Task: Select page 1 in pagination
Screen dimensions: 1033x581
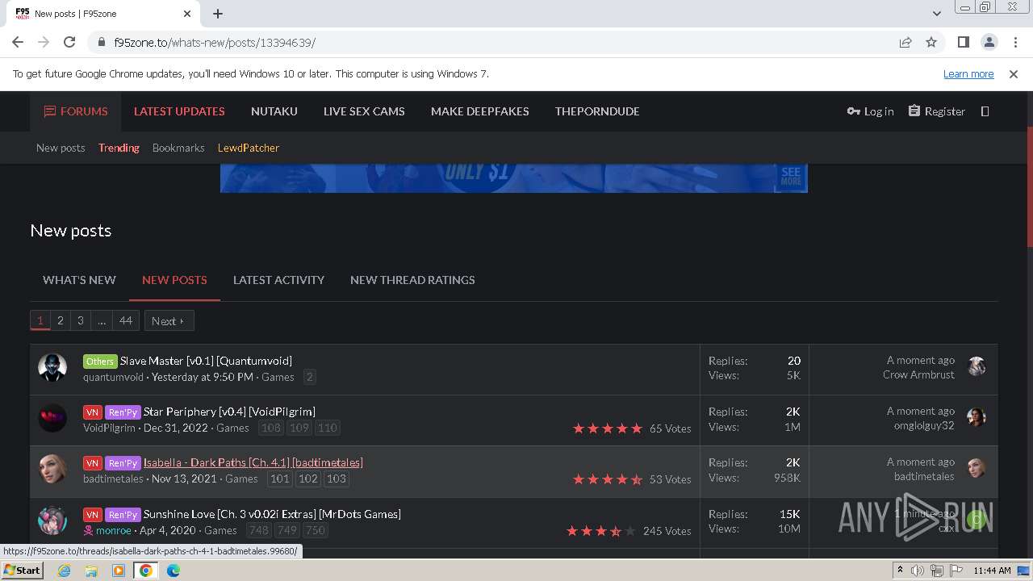Action: 40,320
